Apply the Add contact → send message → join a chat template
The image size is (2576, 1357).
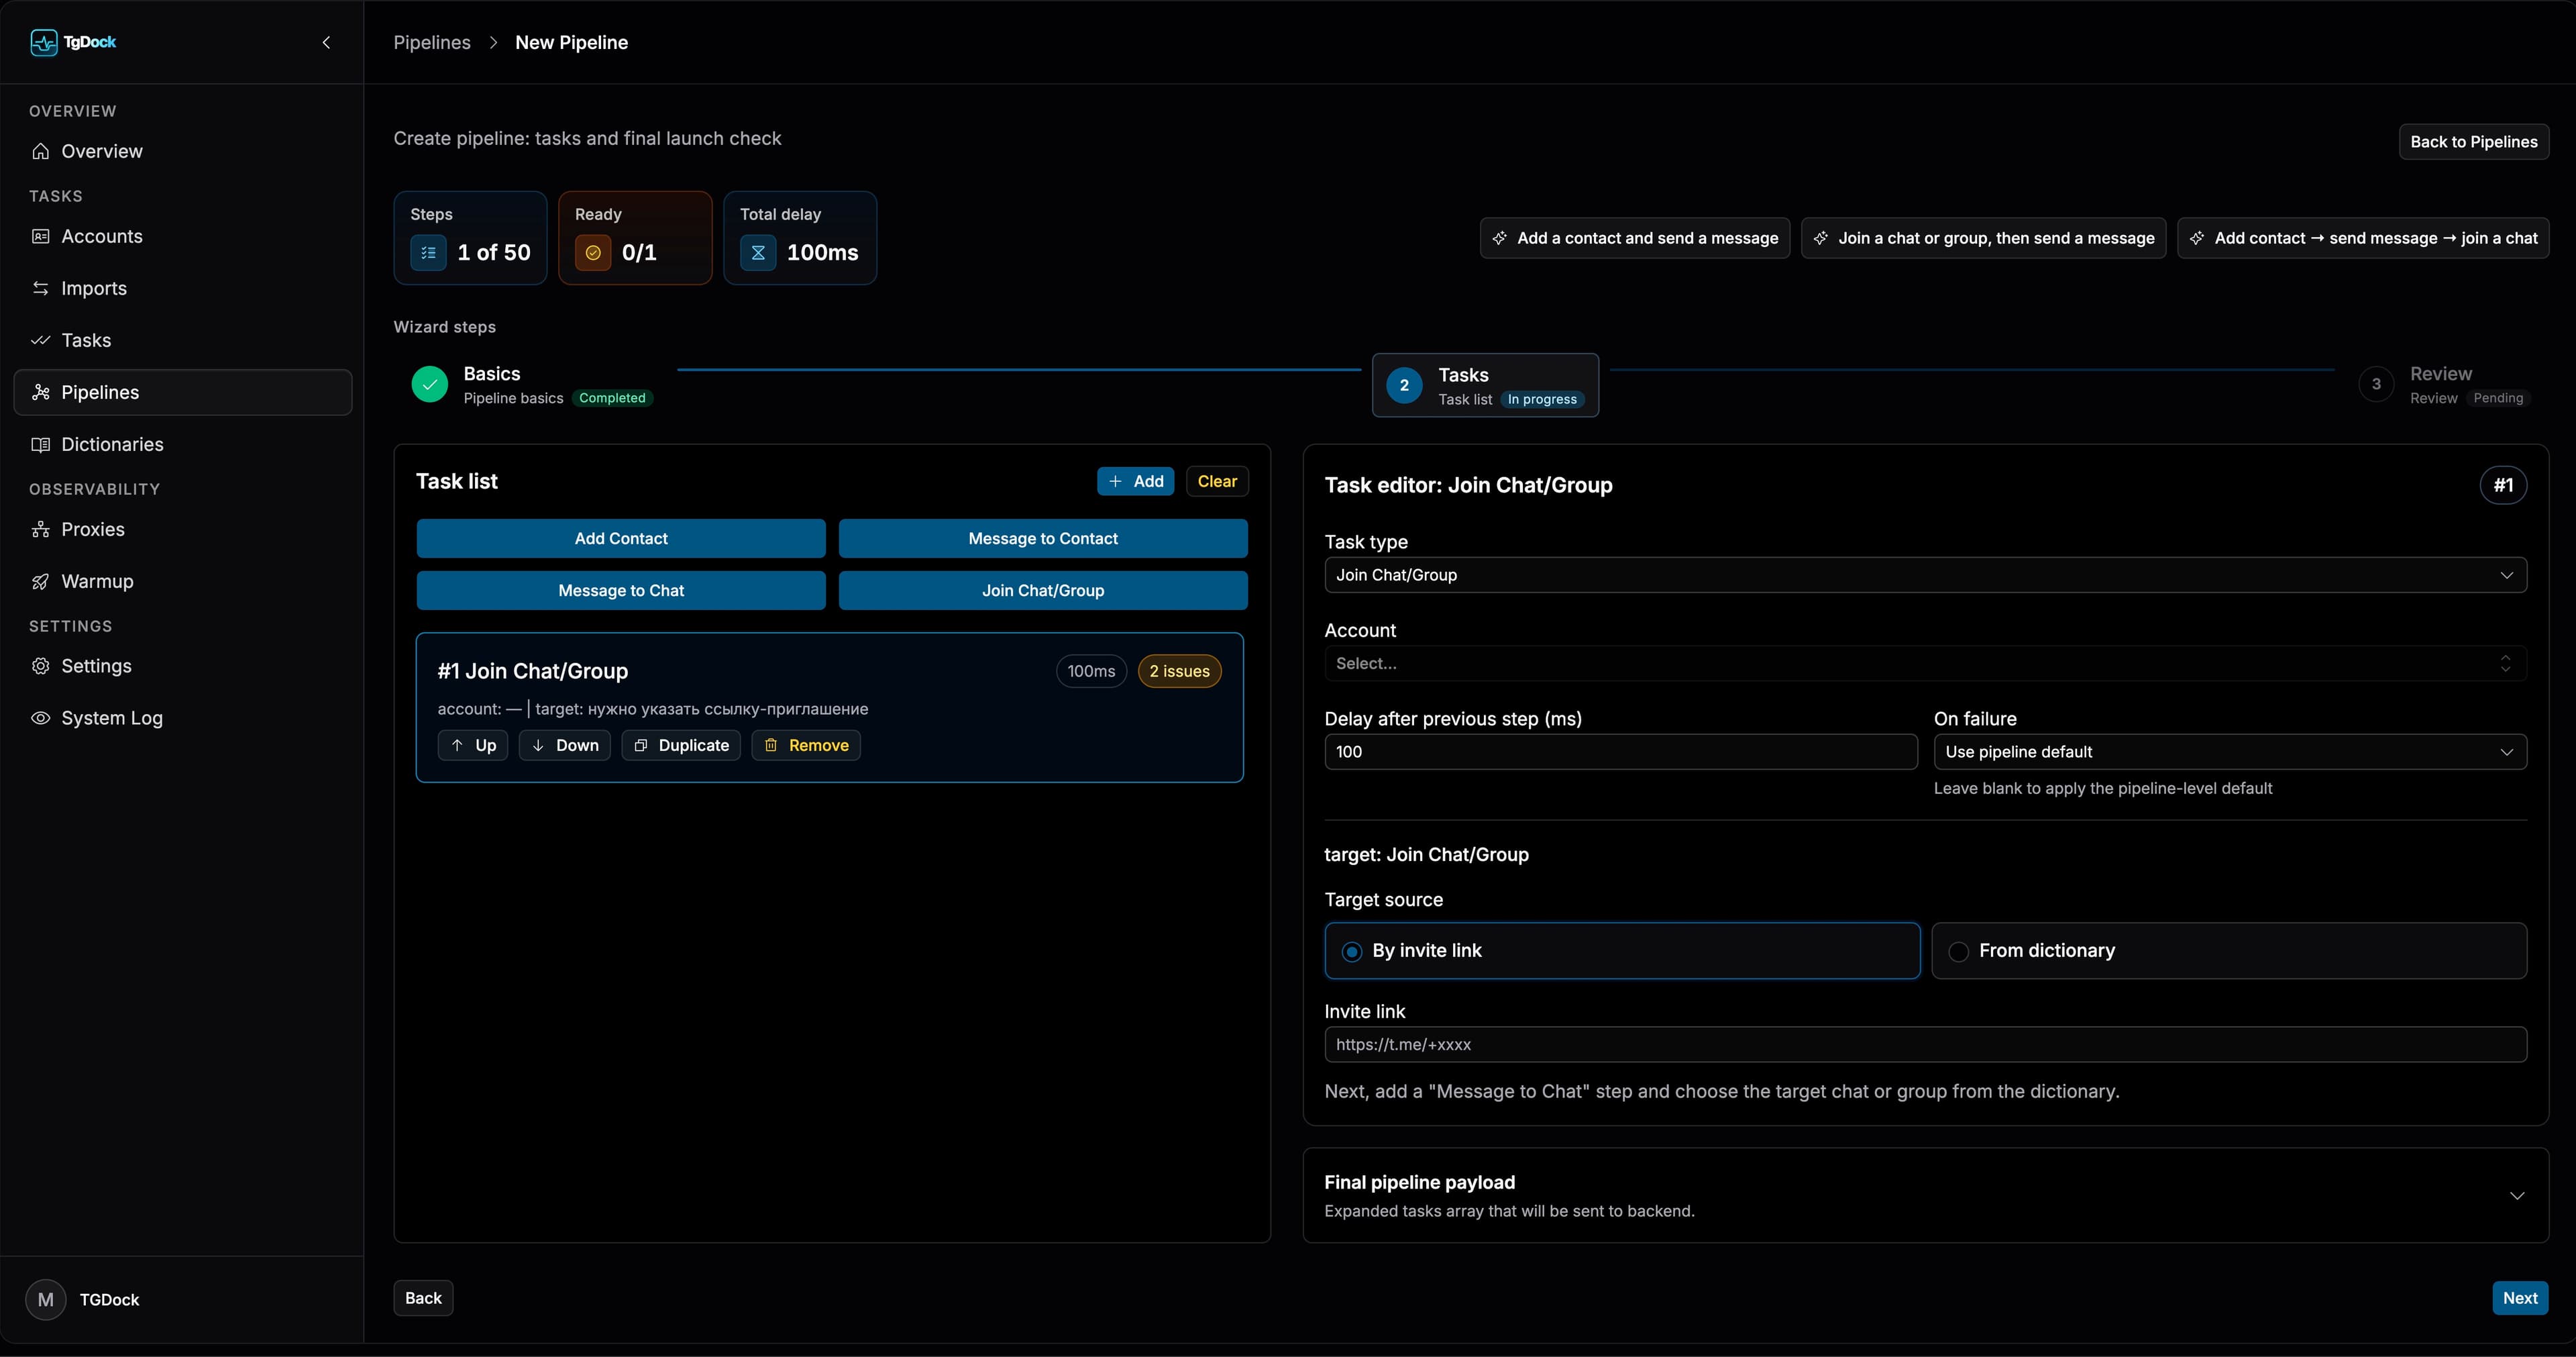point(2363,238)
